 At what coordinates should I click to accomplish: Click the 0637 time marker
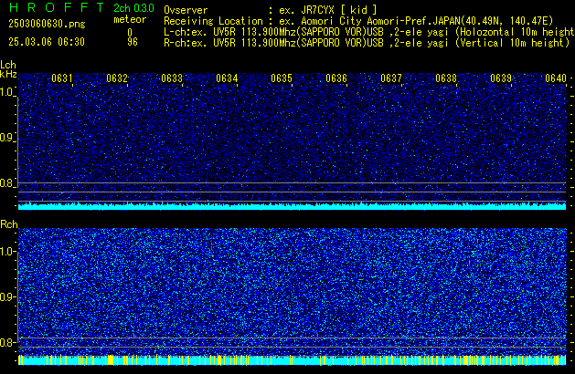[391, 78]
